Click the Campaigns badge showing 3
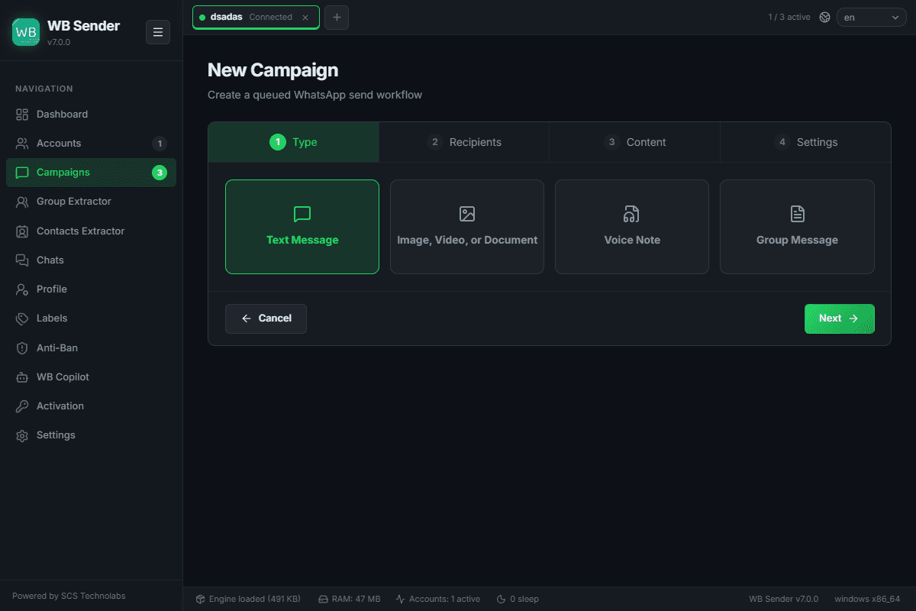Image resolution: width=916 pixels, height=611 pixels. click(160, 173)
